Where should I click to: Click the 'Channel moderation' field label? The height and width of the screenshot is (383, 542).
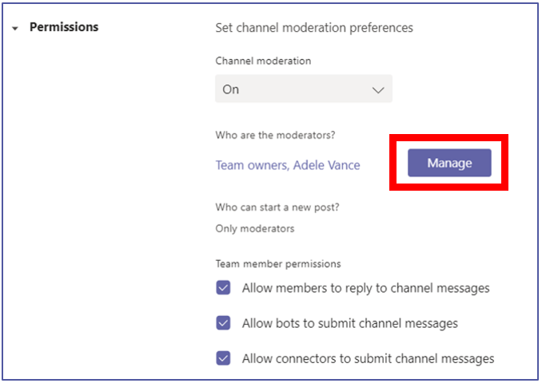click(x=263, y=61)
